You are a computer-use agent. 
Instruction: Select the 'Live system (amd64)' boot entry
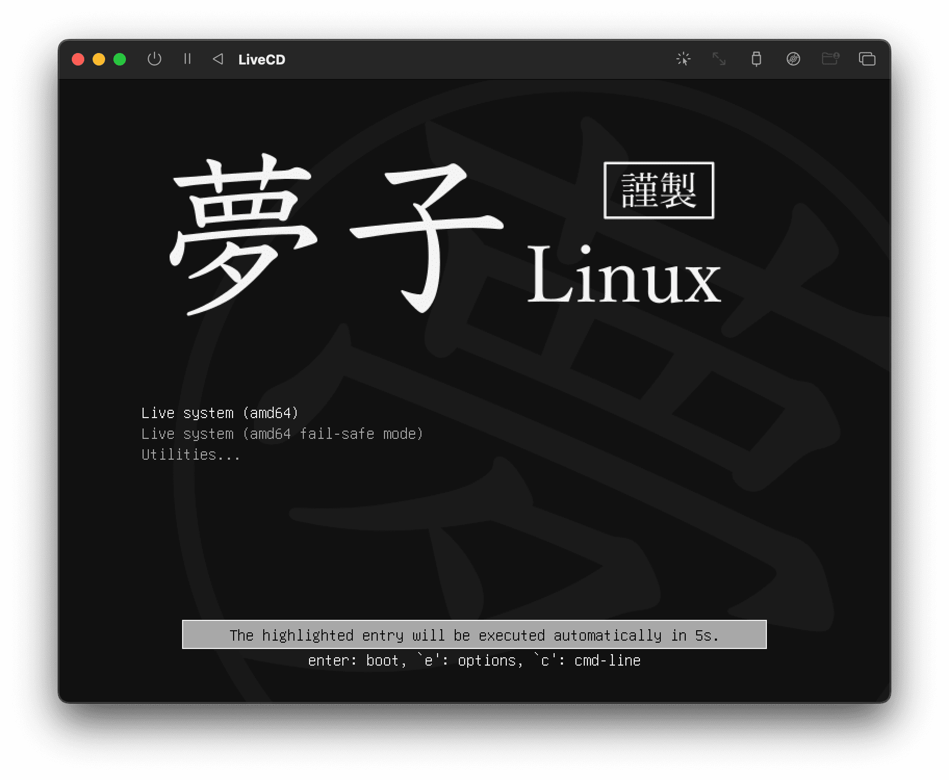coord(220,413)
